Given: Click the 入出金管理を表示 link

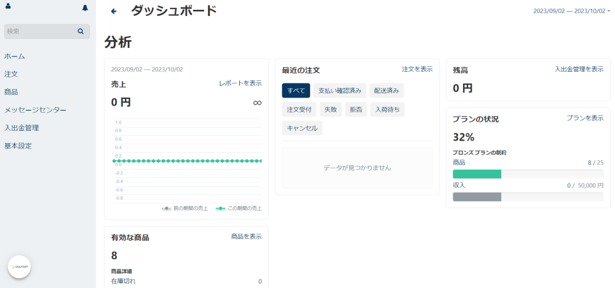Looking at the screenshot, I should [x=579, y=69].
